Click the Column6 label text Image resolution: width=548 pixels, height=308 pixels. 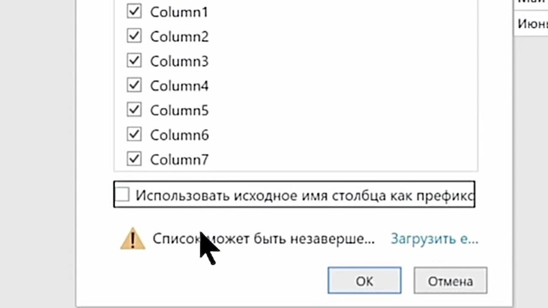coord(179,135)
